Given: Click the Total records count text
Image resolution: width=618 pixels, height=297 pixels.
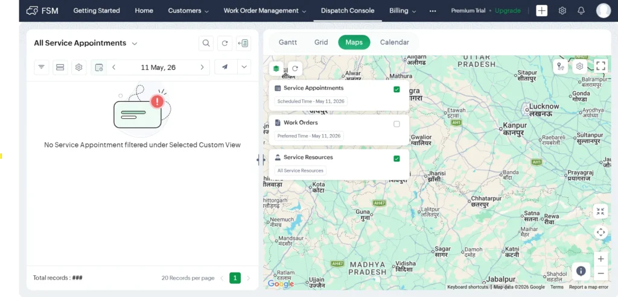Looking at the screenshot, I should (x=57, y=278).
